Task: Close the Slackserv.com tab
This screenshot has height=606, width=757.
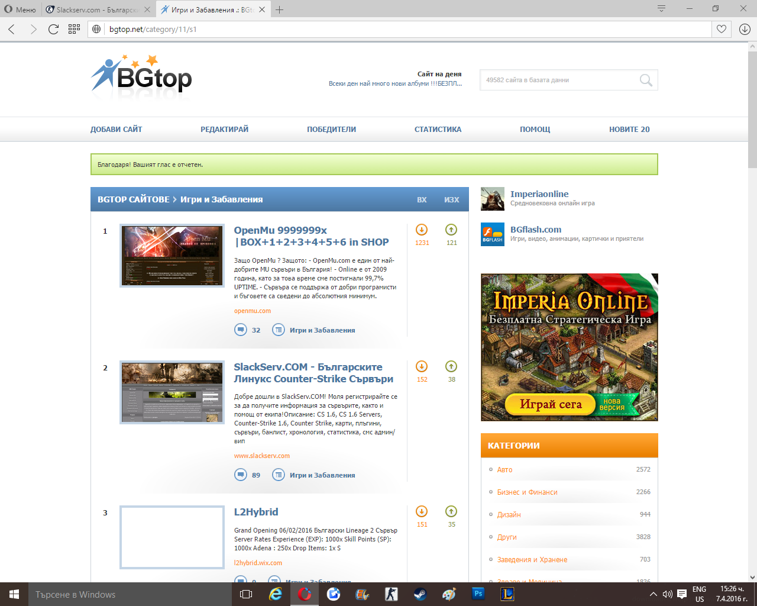Action: coord(147,9)
